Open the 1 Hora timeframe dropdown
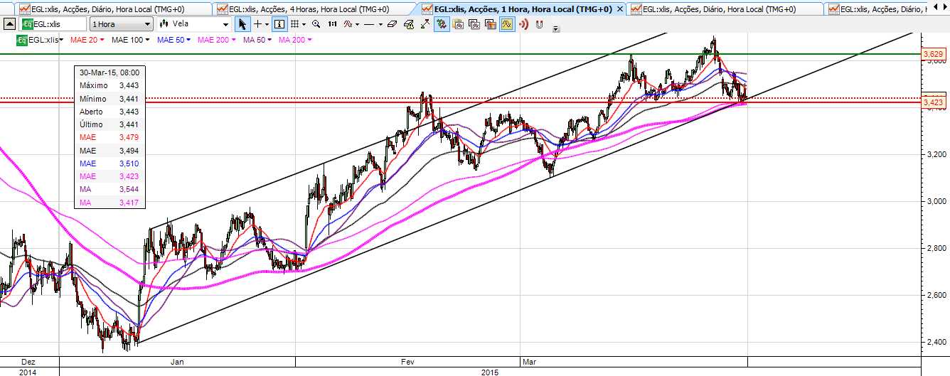Screen dimensions: 950x376 121,23
